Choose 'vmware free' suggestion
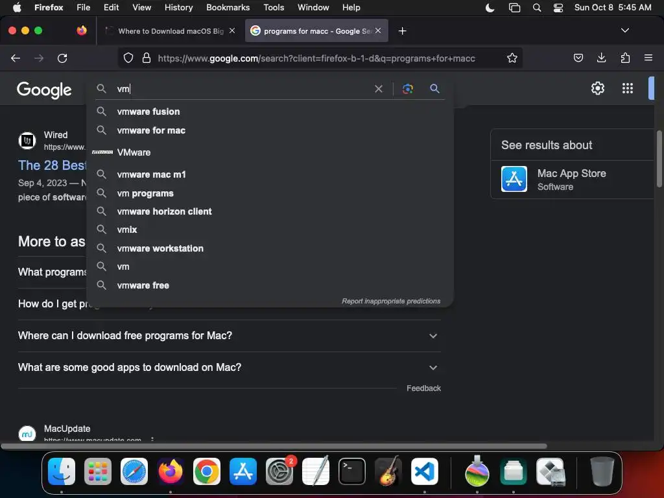 (x=270, y=286)
